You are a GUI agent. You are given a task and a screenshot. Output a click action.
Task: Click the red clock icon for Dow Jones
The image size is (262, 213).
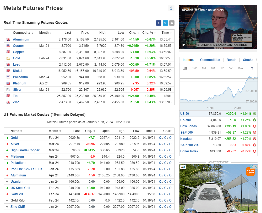point(254,126)
